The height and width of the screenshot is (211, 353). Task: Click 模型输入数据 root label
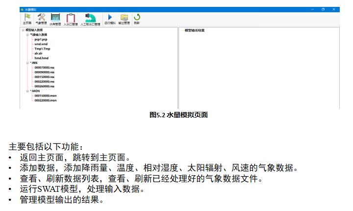click(34, 30)
